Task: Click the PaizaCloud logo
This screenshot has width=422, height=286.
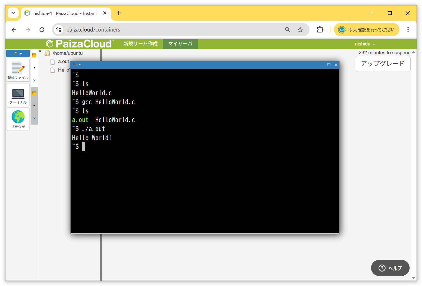Action: pos(80,44)
